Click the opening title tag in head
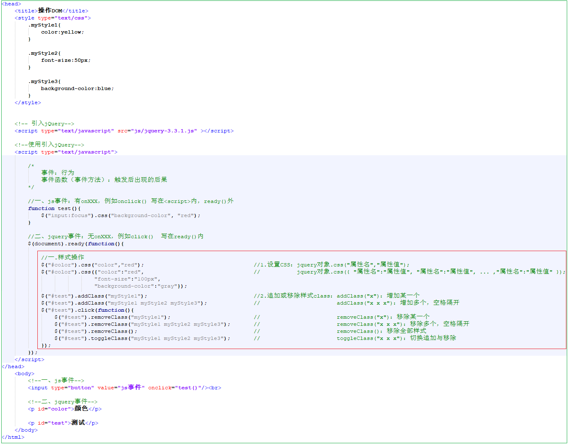The width and height of the screenshot is (568, 447). pos(26,11)
